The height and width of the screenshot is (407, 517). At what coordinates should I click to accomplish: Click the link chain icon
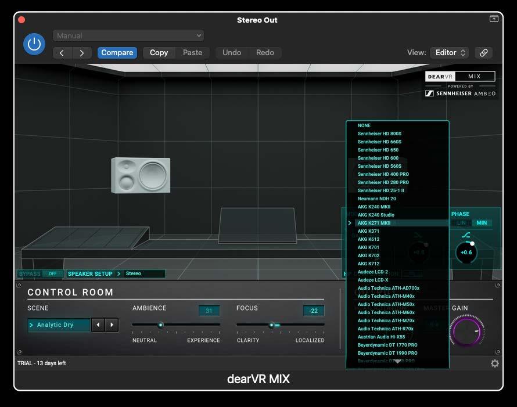(484, 53)
